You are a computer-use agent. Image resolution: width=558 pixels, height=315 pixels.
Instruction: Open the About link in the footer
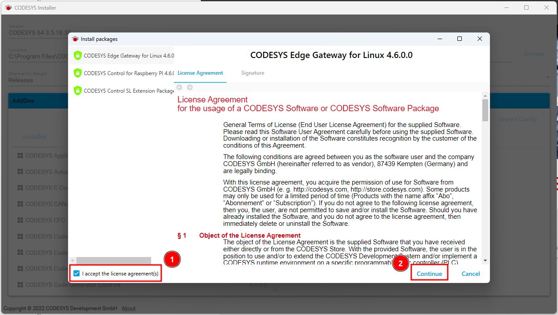(128, 308)
